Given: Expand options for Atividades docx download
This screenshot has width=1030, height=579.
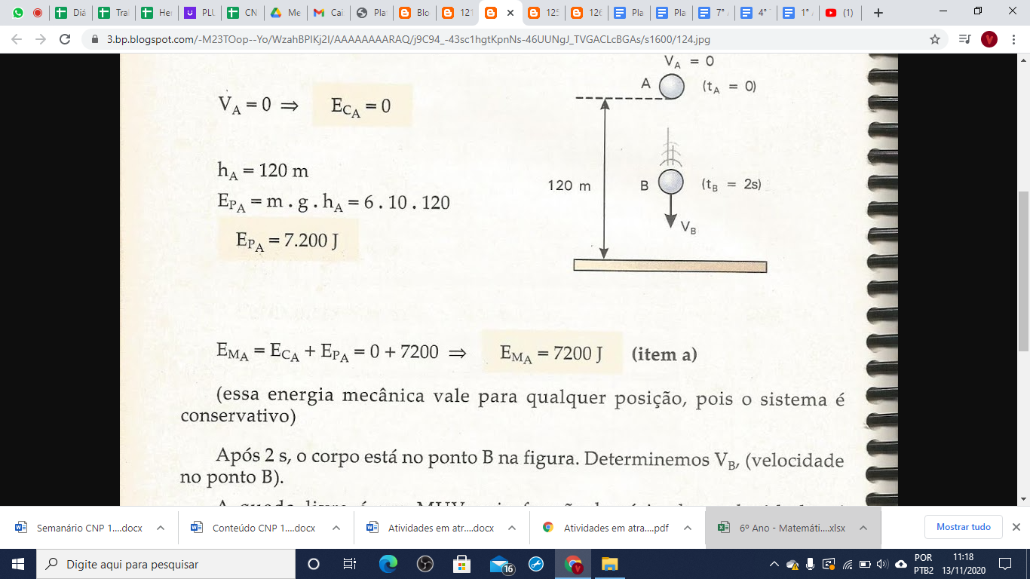Looking at the screenshot, I should pyautogui.click(x=512, y=528).
